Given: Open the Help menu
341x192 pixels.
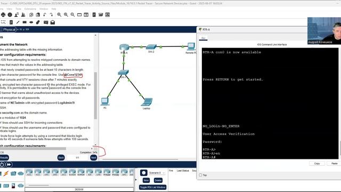Looking at the screenshot, I should (x=54, y=9).
